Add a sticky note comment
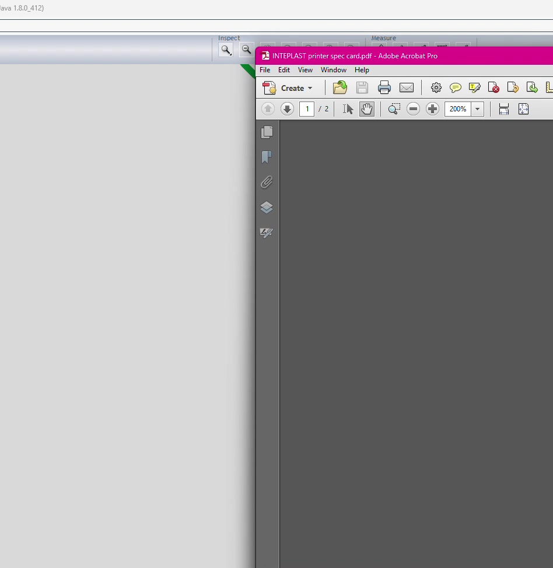Image resolution: width=553 pixels, height=568 pixels. coord(455,88)
